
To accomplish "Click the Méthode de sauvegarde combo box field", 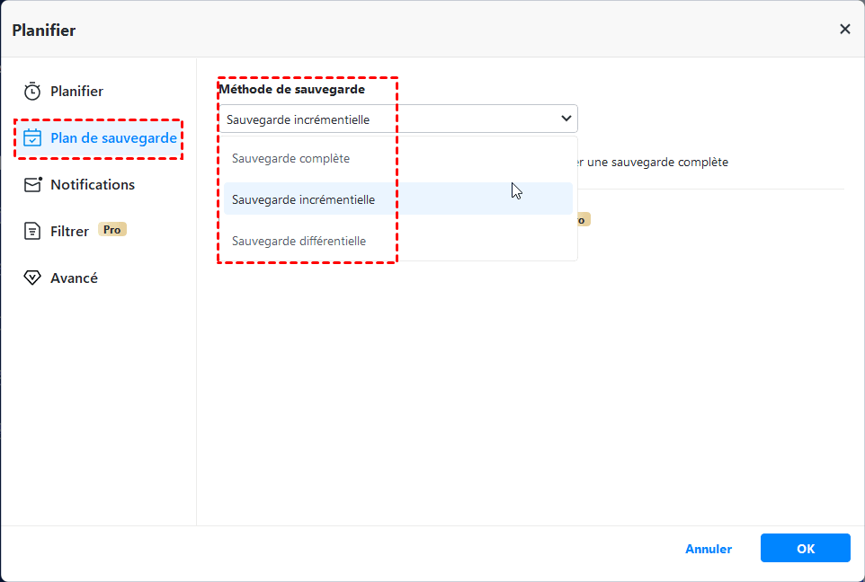I will point(387,119).
